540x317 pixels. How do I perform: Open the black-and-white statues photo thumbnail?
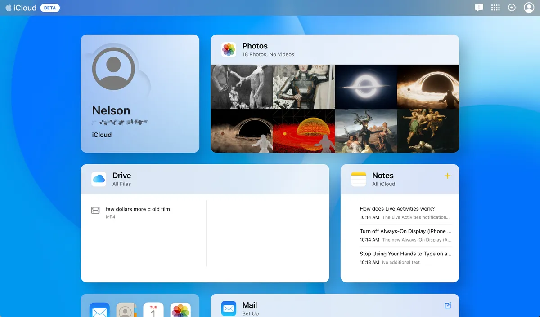tap(242, 87)
